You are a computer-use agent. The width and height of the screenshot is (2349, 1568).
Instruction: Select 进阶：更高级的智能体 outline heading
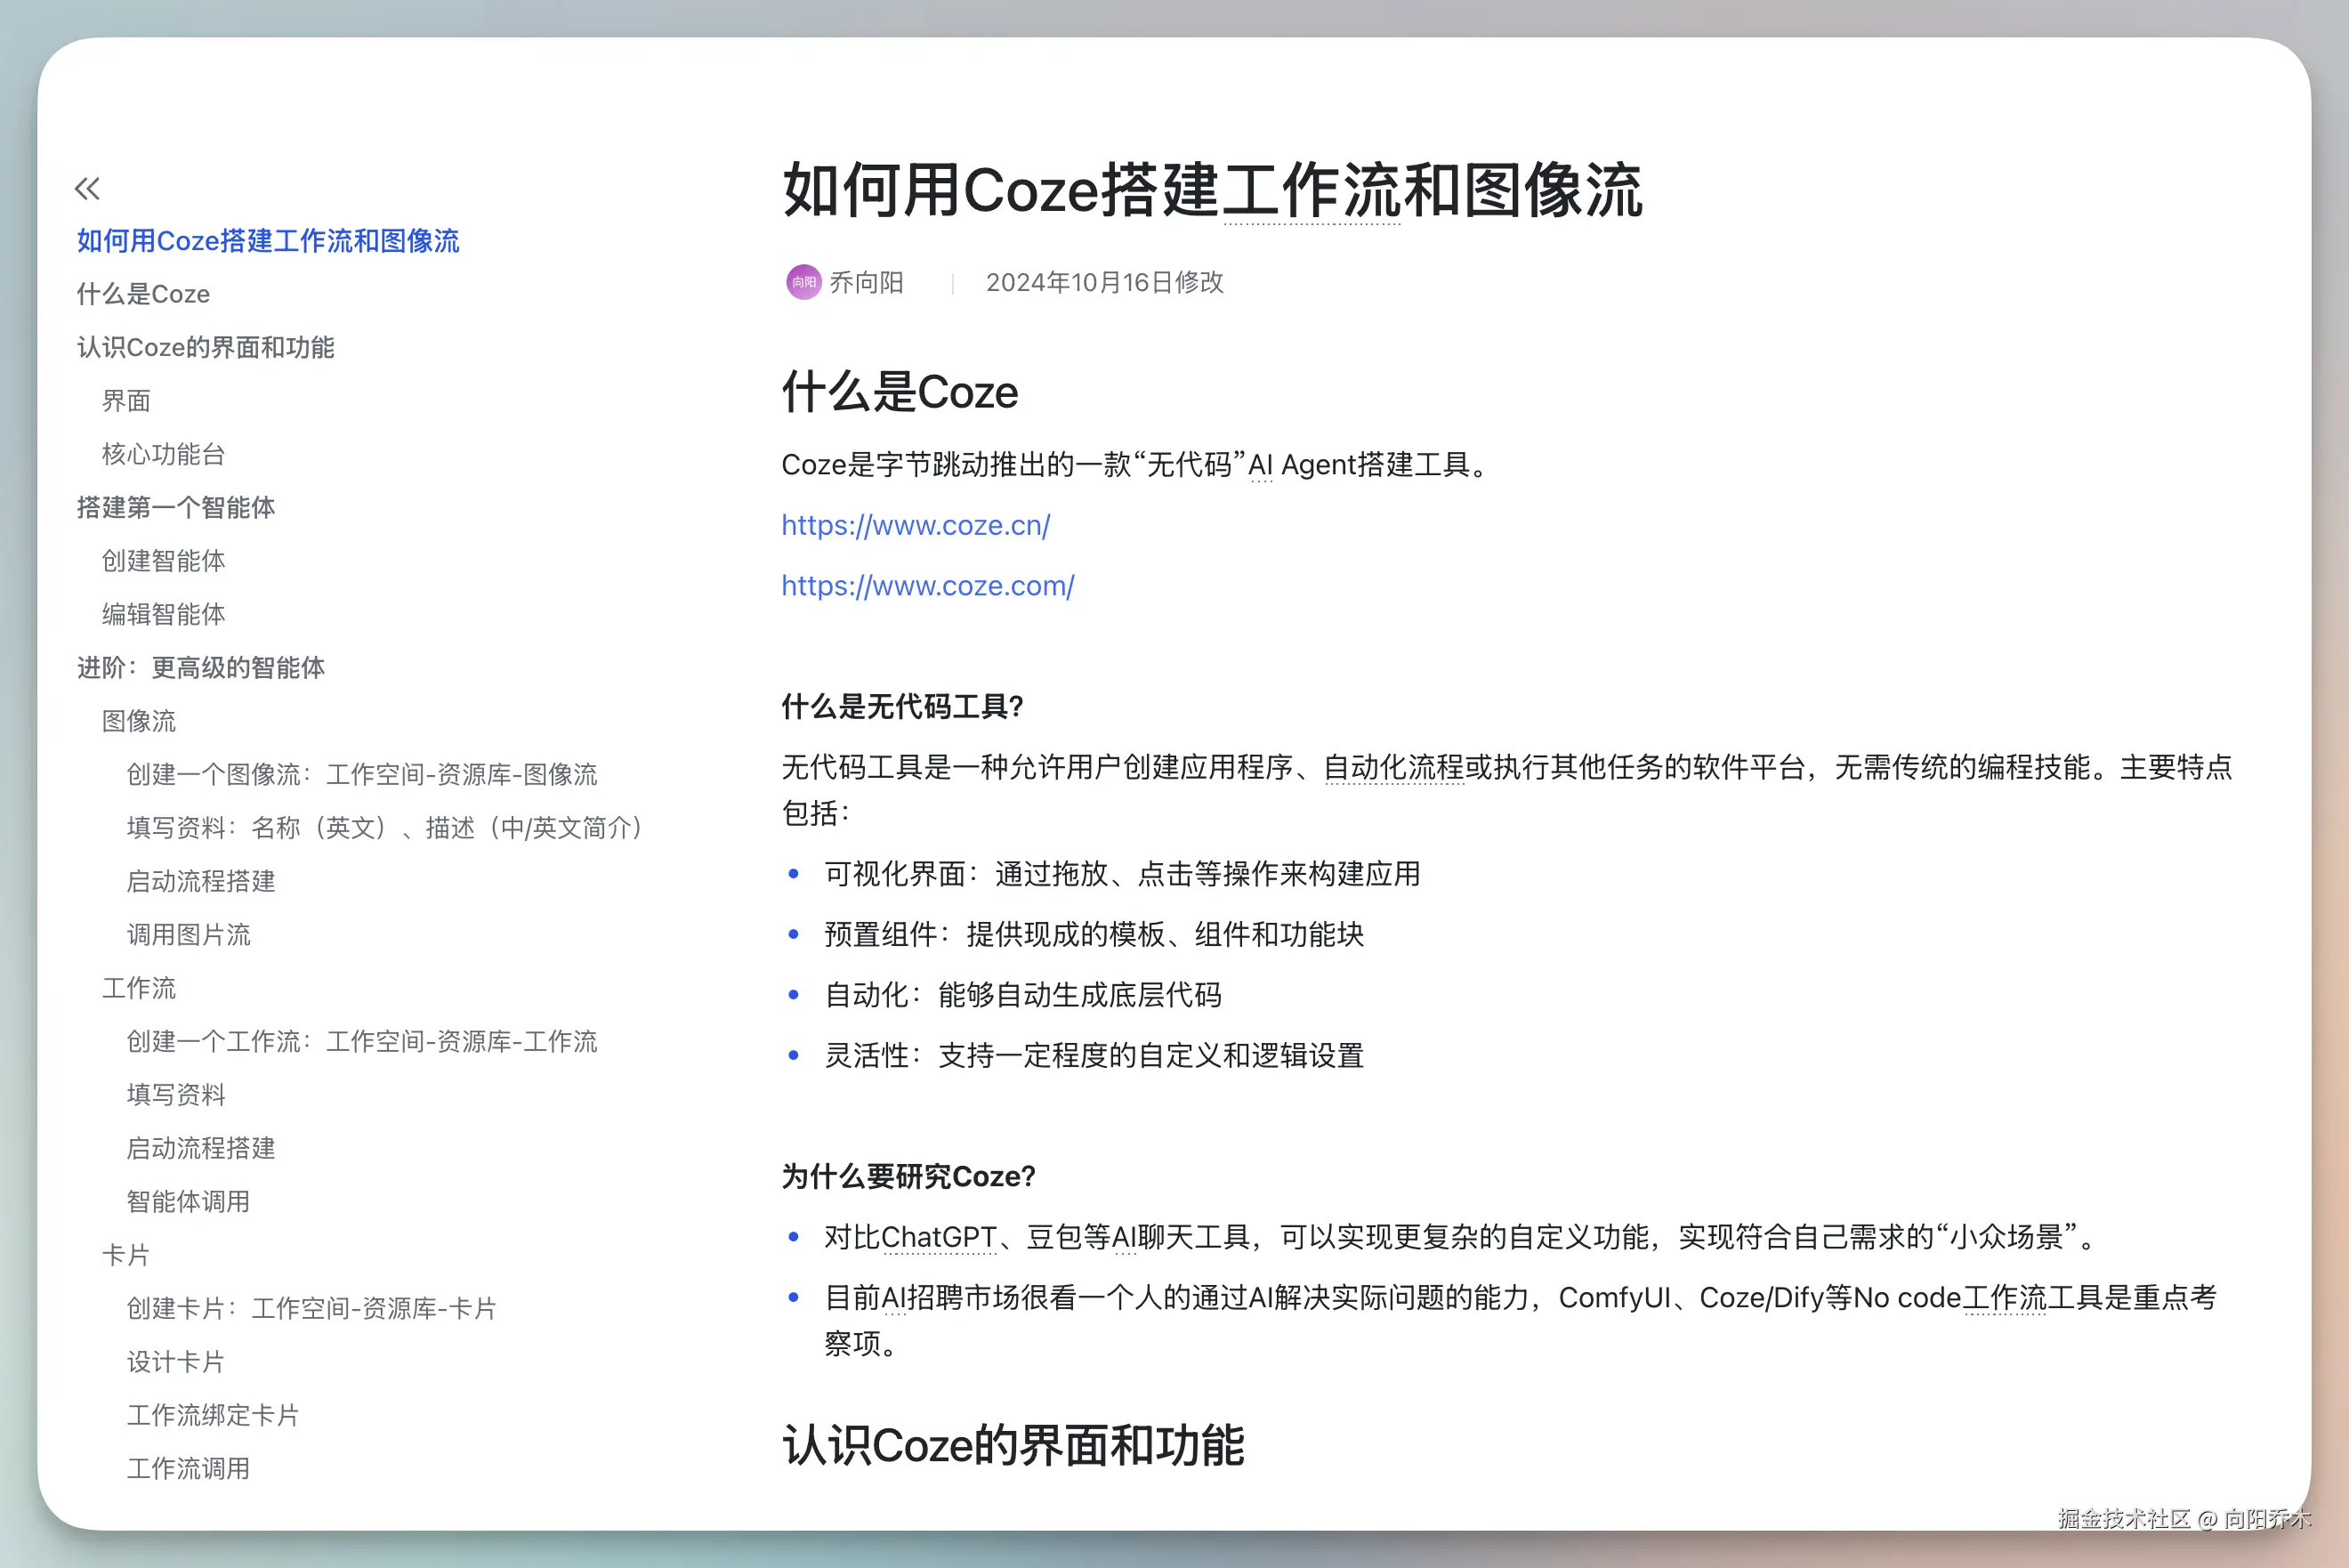point(200,667)
